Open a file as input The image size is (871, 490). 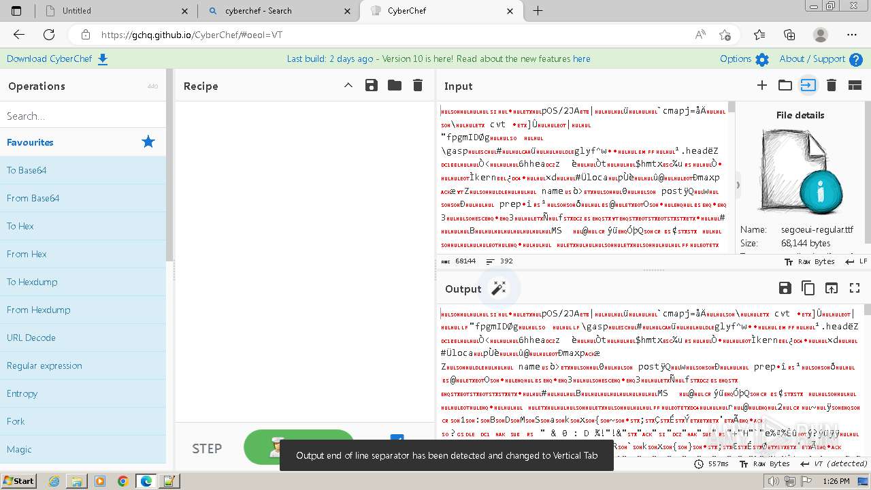tap(808, 85)
